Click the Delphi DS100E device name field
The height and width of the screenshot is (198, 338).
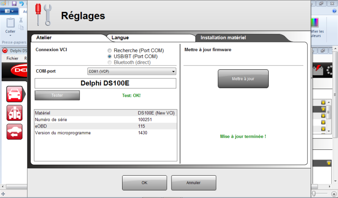pyautogui.click(x=105, y=83)
